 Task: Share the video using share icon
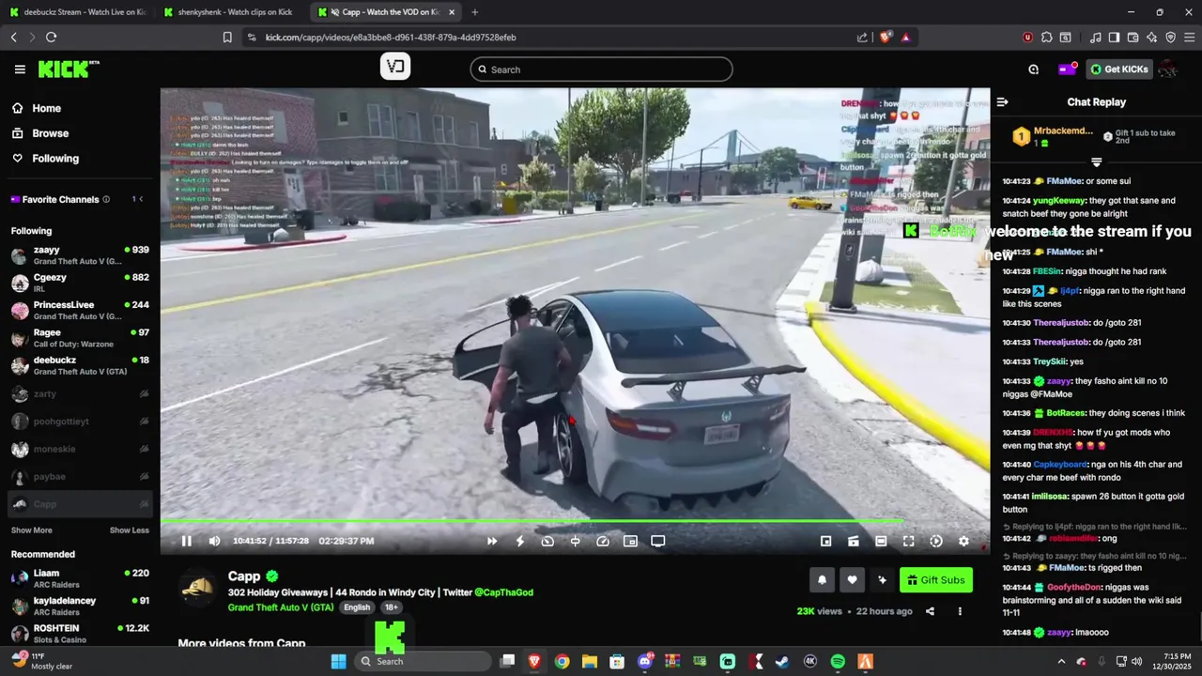930,611
